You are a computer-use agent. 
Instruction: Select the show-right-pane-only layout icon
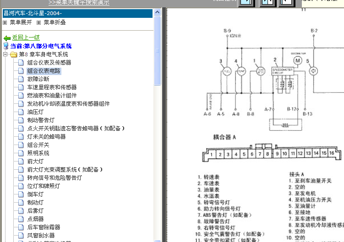click(x=287, y=3)
